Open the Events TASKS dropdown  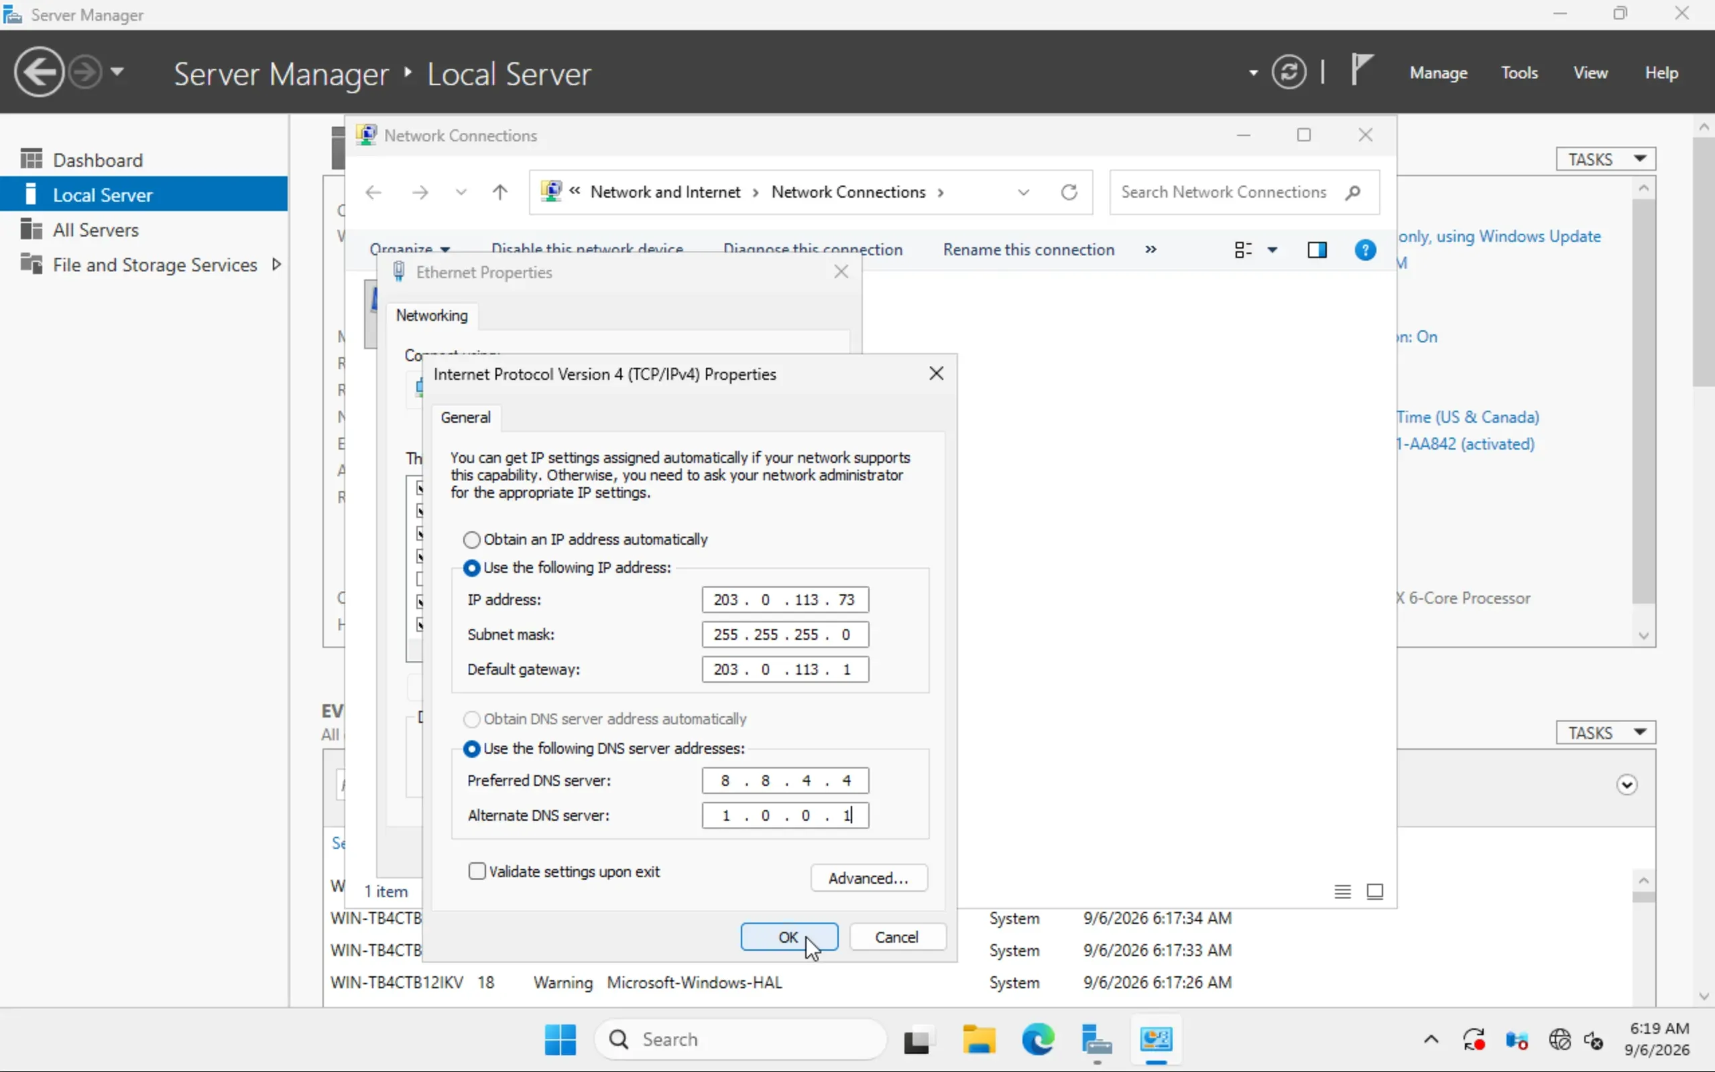tap(1606, 732)
